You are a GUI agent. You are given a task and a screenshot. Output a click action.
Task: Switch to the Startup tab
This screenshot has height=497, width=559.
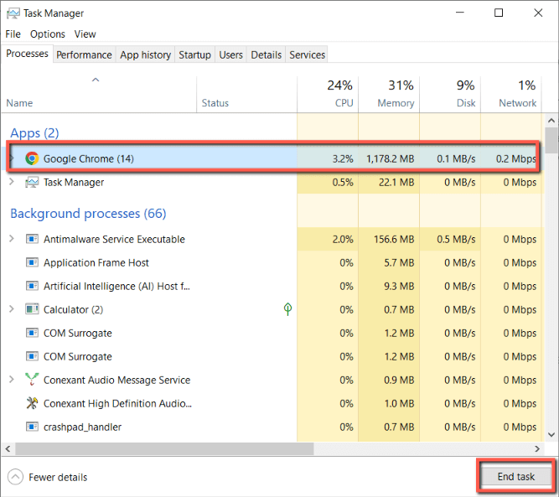coord(194,55)
